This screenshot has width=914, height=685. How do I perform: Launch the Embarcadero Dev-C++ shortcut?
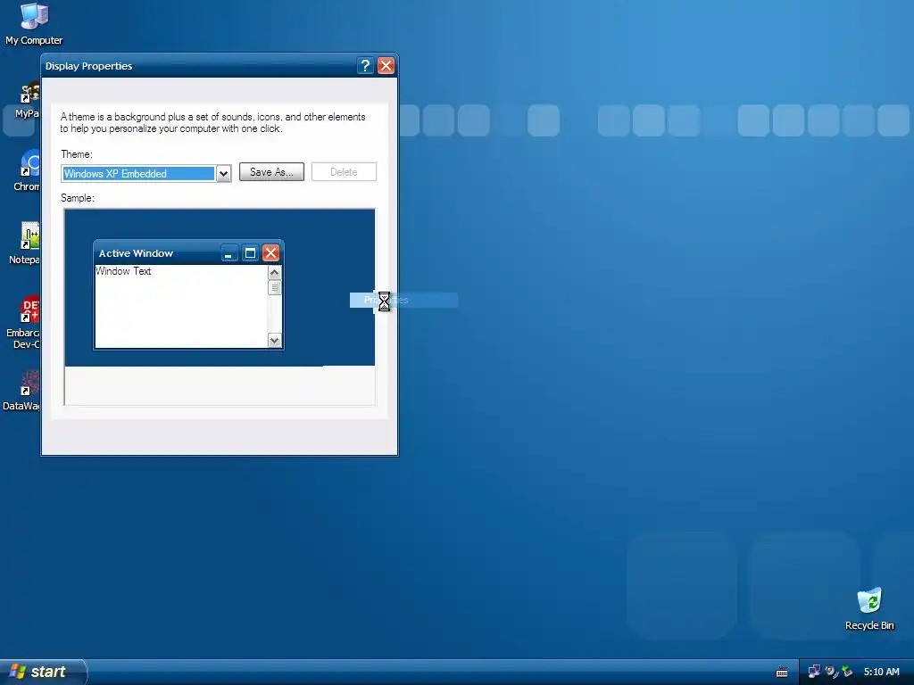[x=24, y=322]
